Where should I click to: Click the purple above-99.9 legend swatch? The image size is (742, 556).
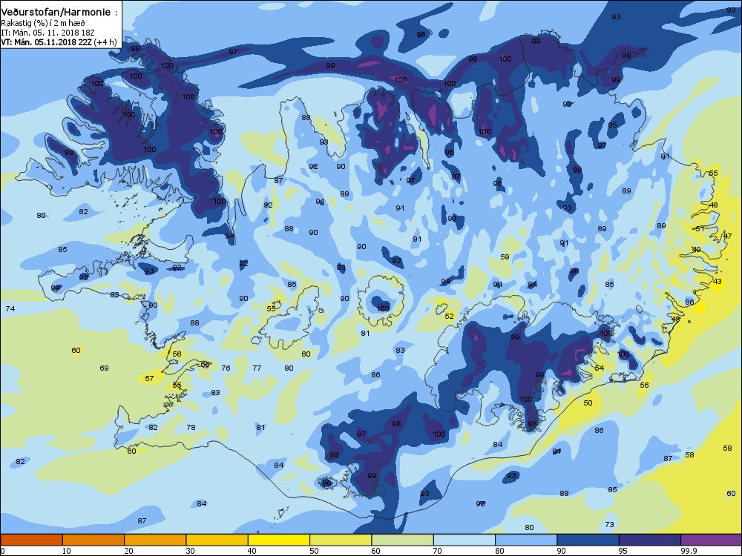click(x=712, y=540)
